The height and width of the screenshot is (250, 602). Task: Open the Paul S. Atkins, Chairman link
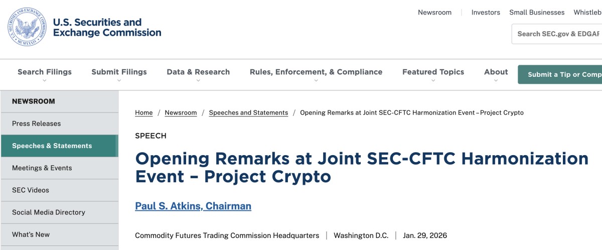[x=193, y=206]
